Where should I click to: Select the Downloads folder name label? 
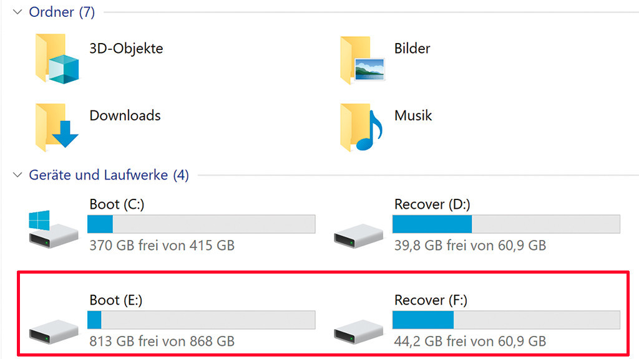(125, 115)
